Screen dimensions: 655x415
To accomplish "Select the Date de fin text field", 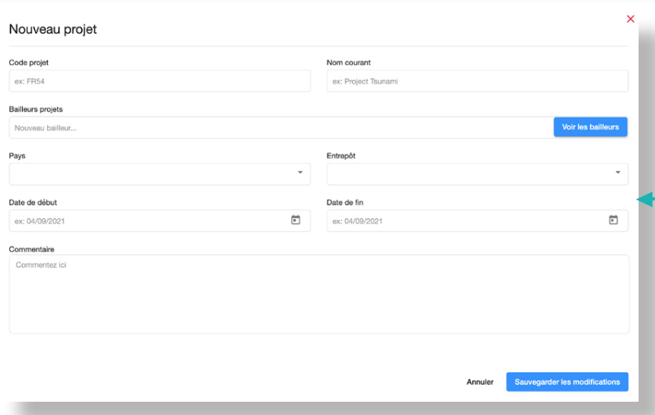I will pos(466,221).
